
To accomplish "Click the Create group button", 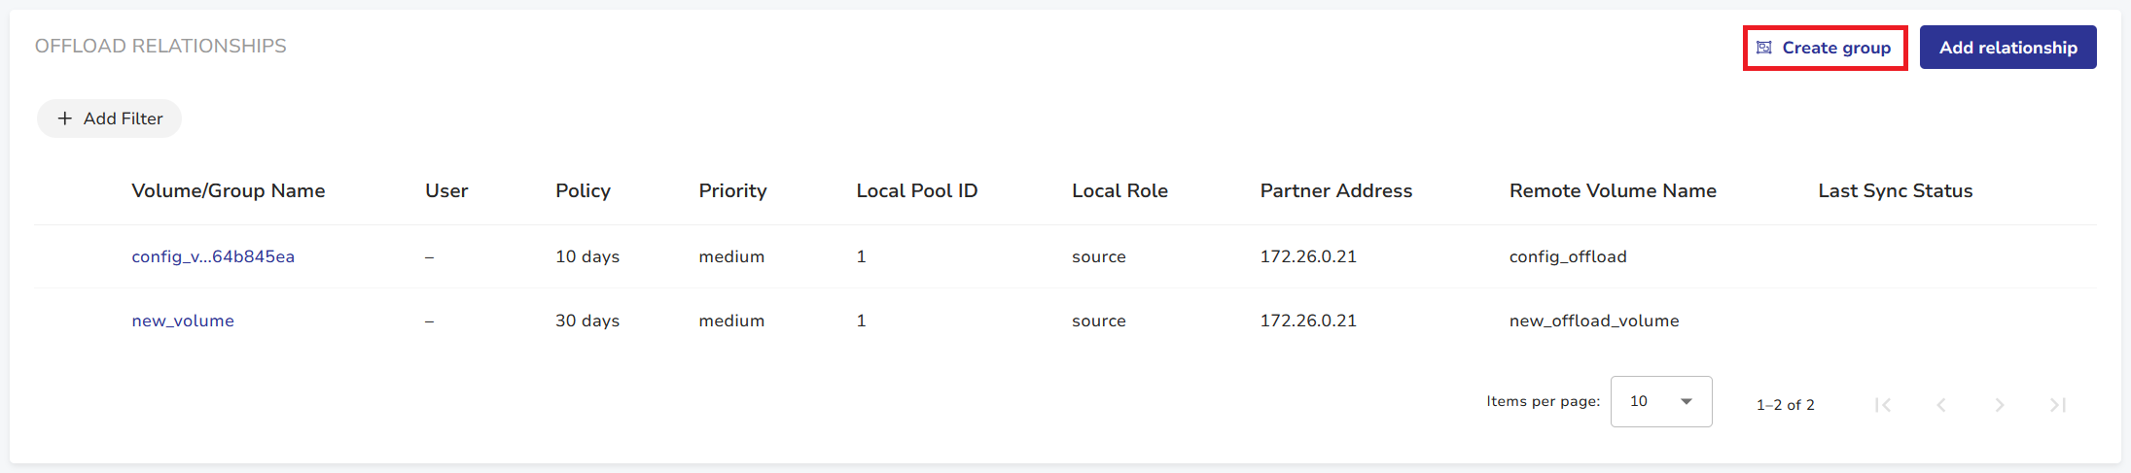I will tap(1825, 48).
